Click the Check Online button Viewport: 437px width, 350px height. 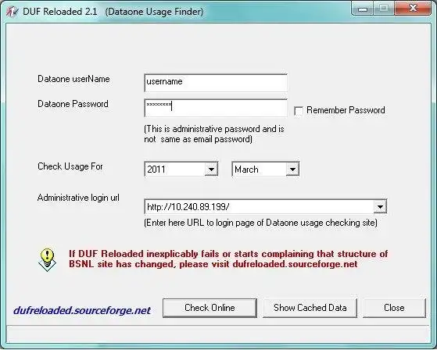[x=210, y=308]
